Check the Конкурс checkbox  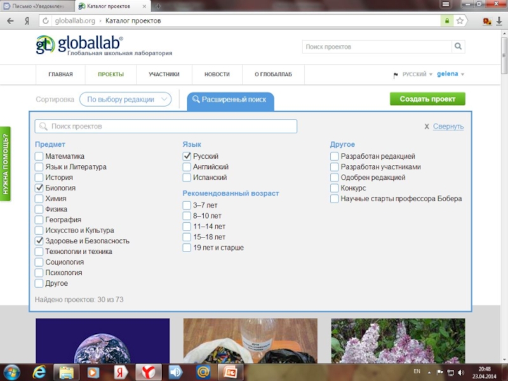(335, 188)
